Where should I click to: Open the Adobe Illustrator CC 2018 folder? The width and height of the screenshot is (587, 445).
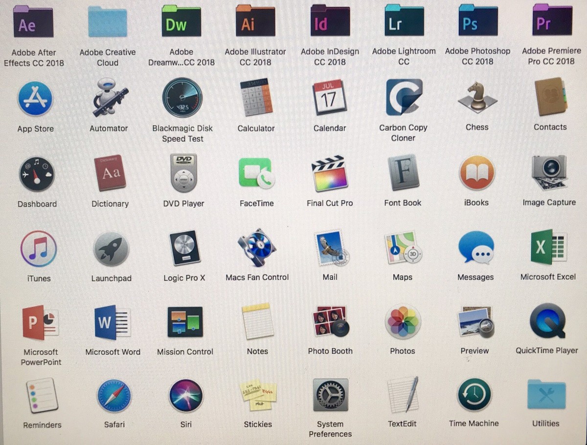coord(255,21)
